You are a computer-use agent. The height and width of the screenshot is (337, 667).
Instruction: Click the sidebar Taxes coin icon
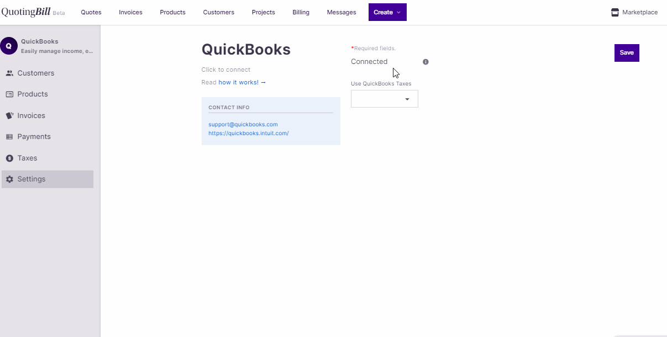click(x=9, y=158)
